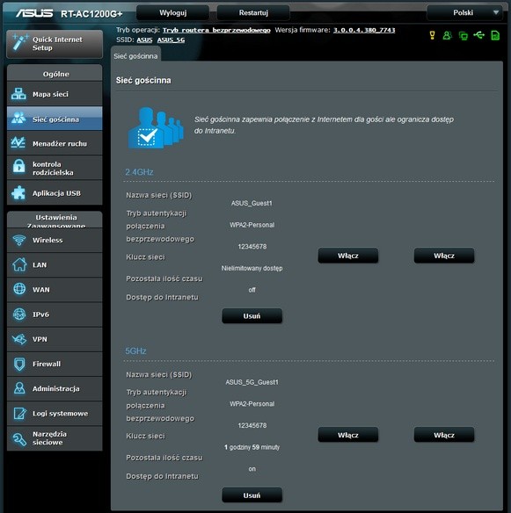This screenshot has width=511, height=513.
Task: Open the Polski language dropdown
Action: click(x=464, y=13)
